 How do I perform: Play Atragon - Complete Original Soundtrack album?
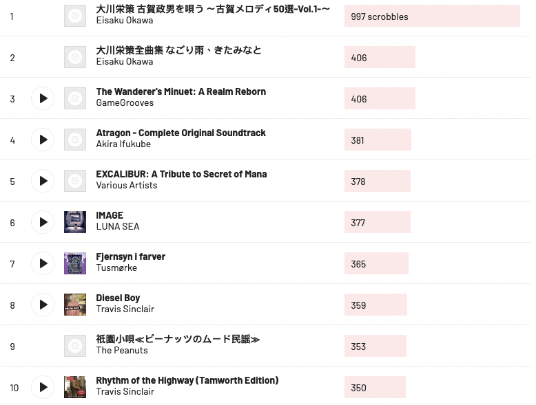click(43, 140)
